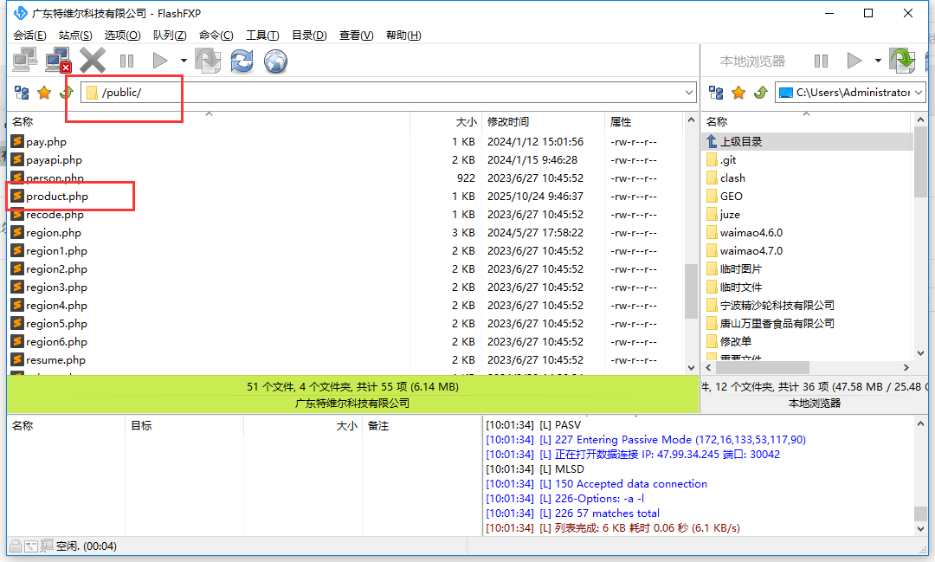The image size is (935, 562).
Task: Click the Connect icon in remote toolbar
Action: point(24,60)
